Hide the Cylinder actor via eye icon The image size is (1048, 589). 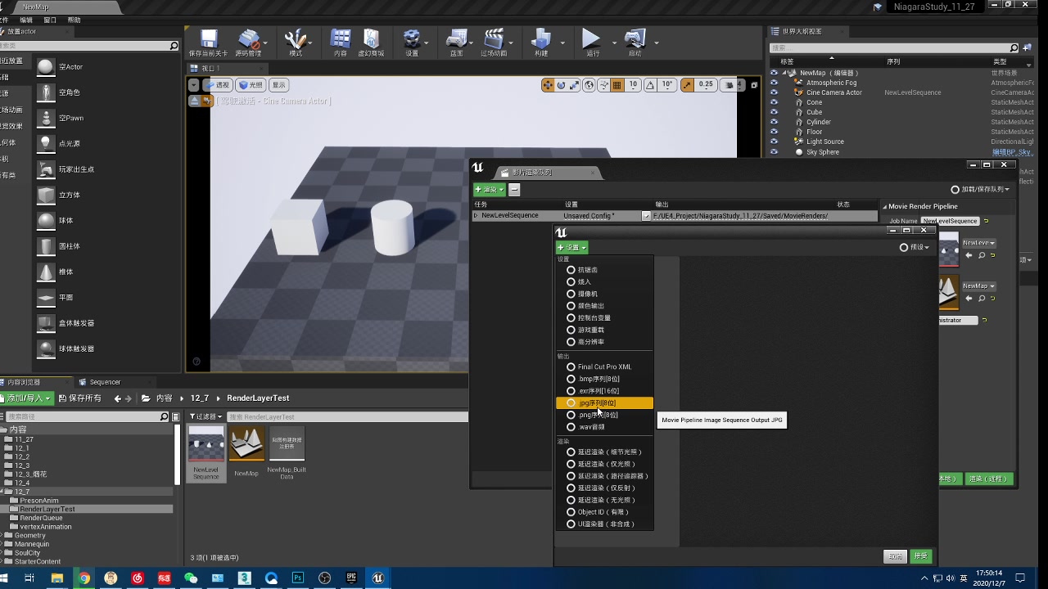(x=774, y=122)
